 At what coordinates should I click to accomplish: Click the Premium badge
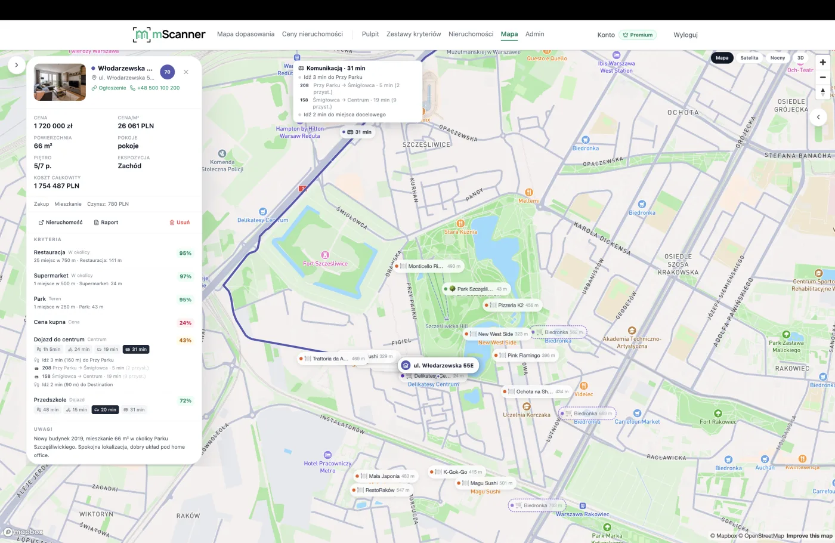click(638, 35)
